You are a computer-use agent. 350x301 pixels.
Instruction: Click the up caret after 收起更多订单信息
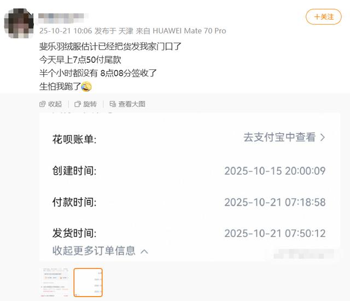point(144,252)
